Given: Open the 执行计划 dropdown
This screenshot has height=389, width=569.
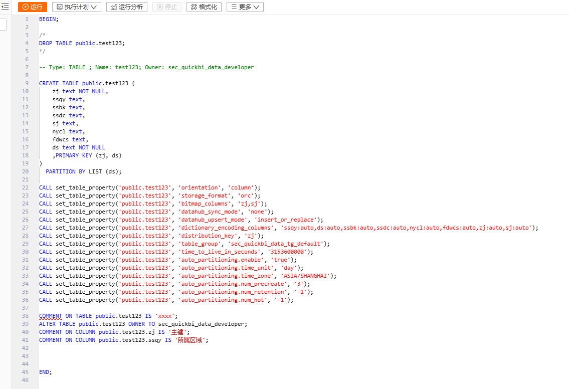Looking at the screenshot, I should 77,7.
